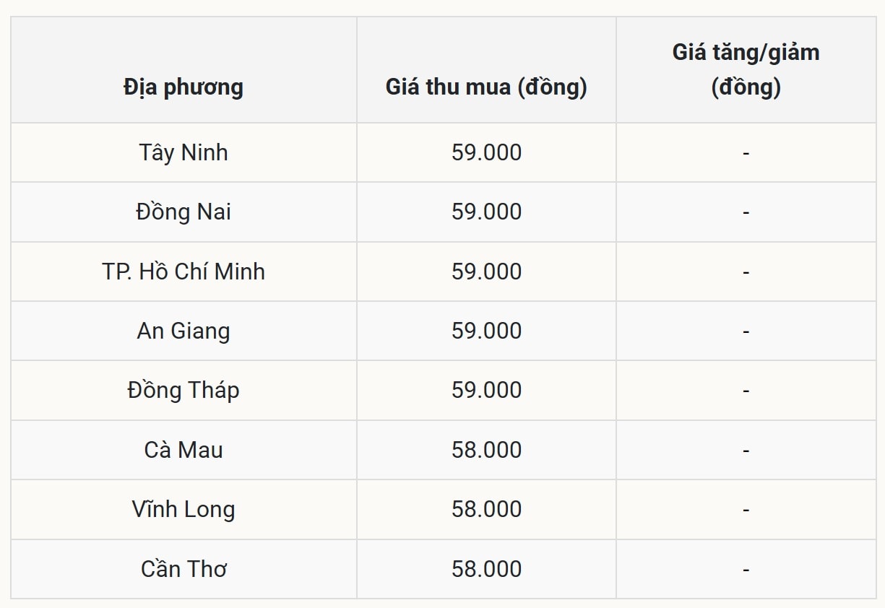The image size is (885, 608).
Task: Click Tây Ninh price 59.000
Action: pos(486,152)
